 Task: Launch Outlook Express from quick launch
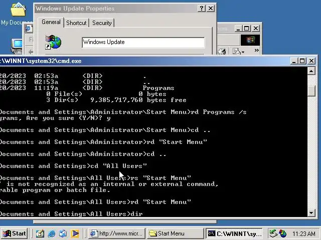tap(63, 233)
